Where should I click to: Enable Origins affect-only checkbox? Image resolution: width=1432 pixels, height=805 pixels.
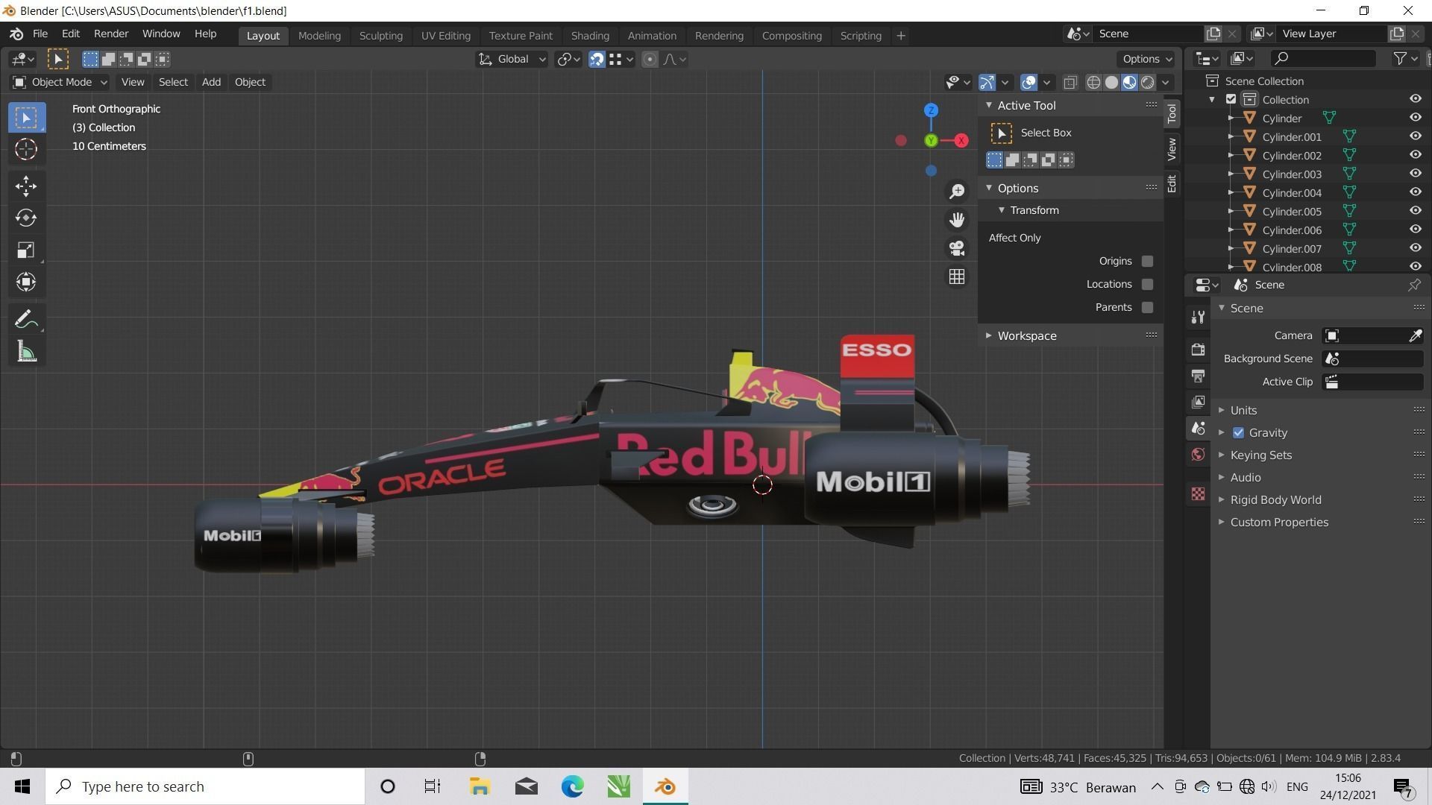tap(1147, 261)
